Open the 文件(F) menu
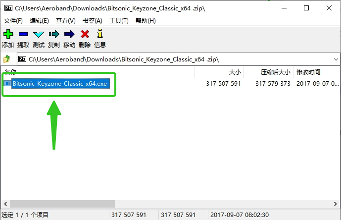 13,21
